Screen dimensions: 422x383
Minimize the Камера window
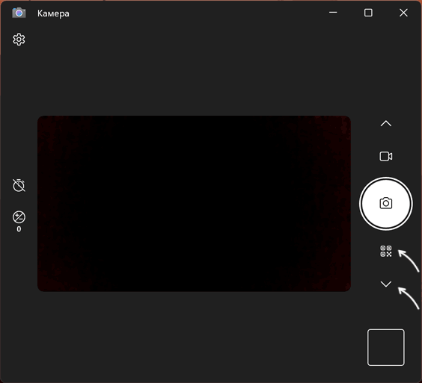pyautogui.click(x=333, y=13)
